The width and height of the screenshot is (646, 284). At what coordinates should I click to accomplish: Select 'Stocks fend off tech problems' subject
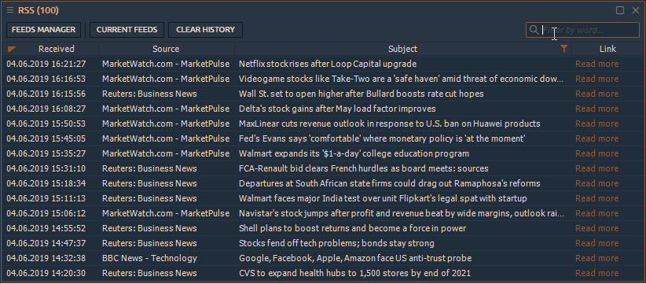tap(336, 243)
